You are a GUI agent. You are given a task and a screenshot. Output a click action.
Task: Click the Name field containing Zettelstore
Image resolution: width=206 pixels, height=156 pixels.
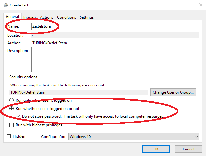point(115,26)
